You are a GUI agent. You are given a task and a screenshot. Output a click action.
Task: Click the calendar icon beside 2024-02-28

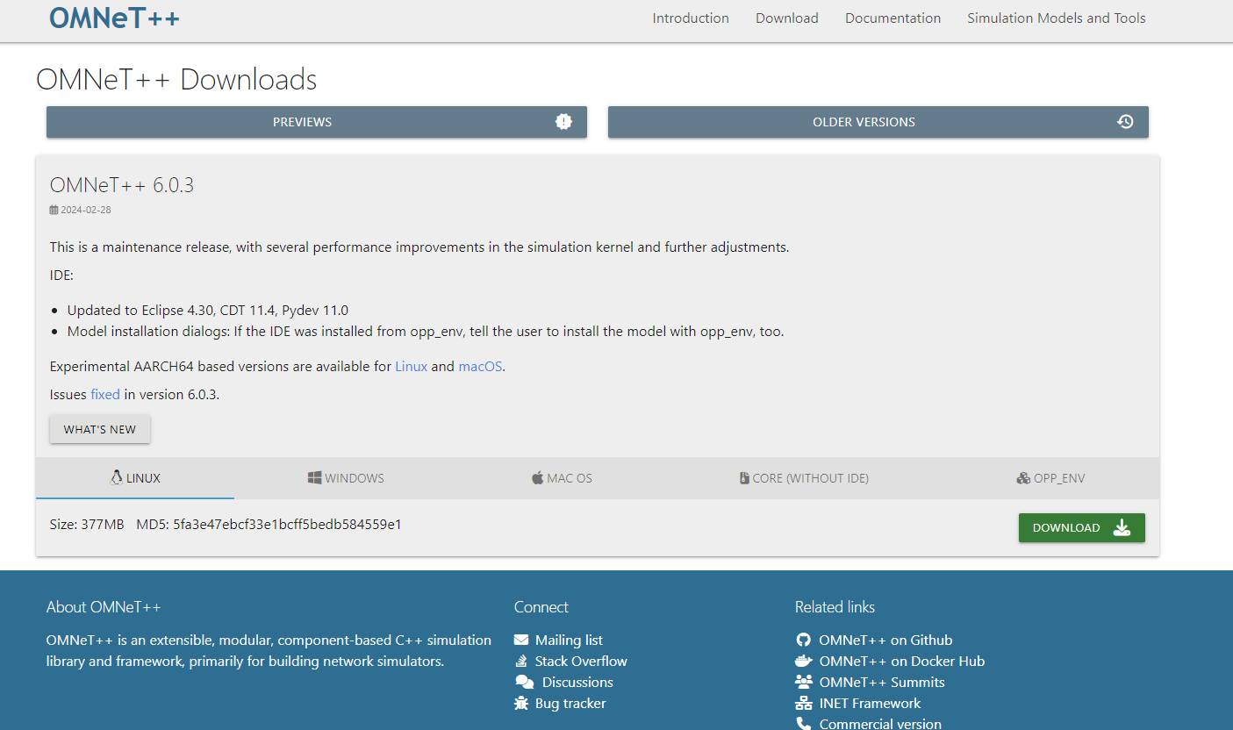point(54,210)
